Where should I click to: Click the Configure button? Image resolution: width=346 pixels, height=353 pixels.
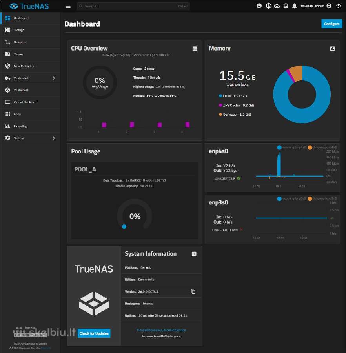[x=332, y=24]
